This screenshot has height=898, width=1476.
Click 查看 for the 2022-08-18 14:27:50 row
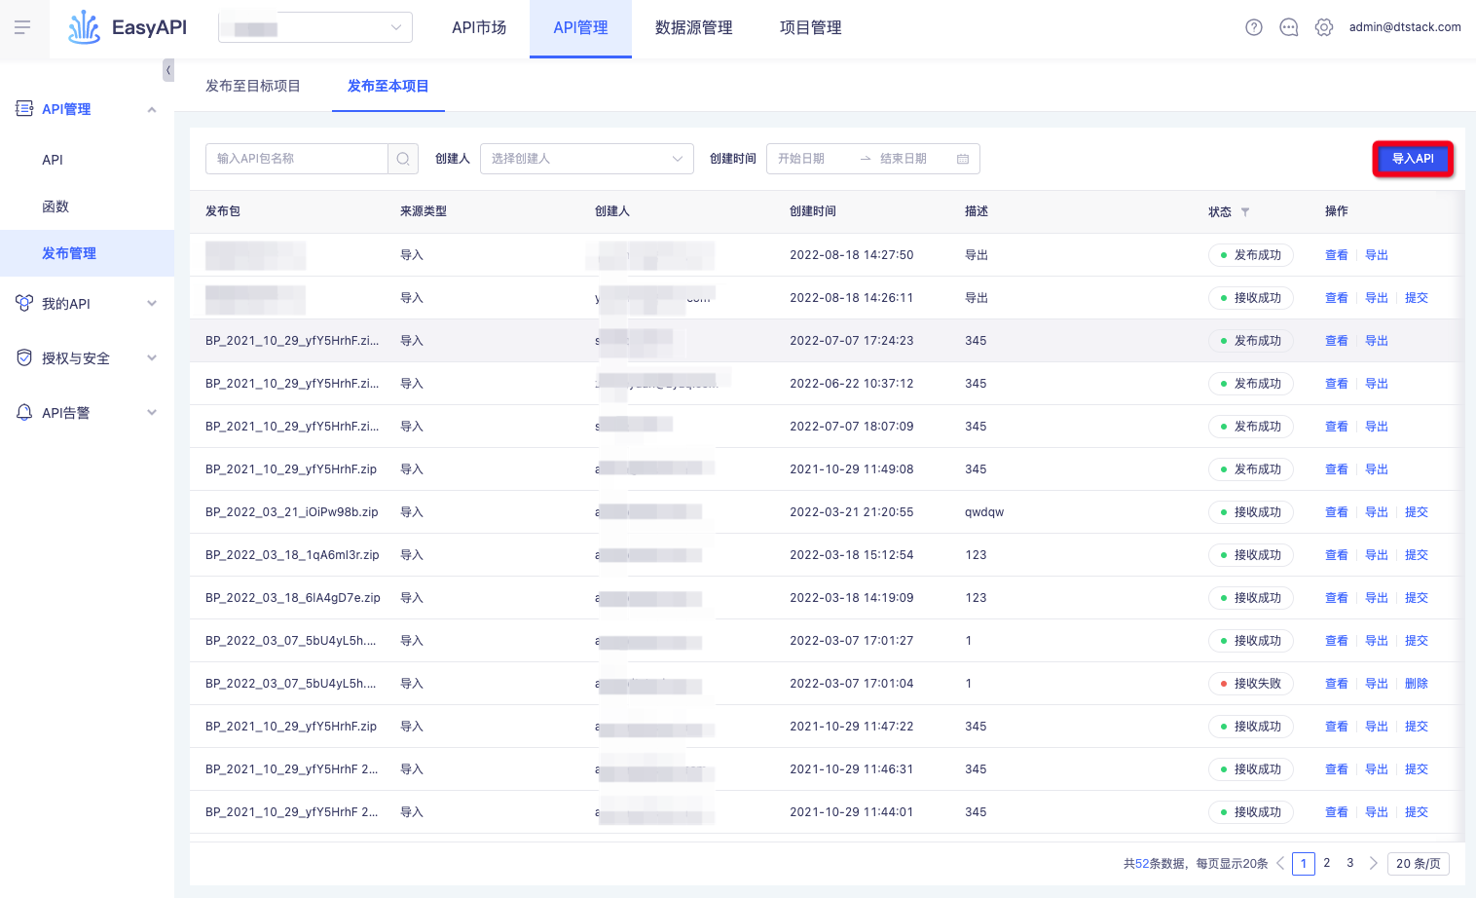pos(1337,255)
